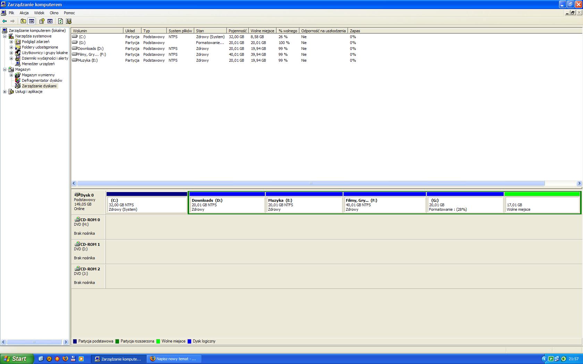This screenshot has width=583, height=364.
Task: Click the Winamp quick launch icon
Action: [x=49, y=359]
